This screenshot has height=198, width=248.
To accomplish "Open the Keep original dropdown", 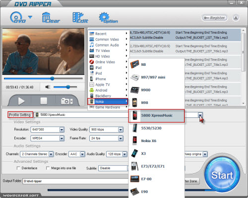I will point(205,154).
